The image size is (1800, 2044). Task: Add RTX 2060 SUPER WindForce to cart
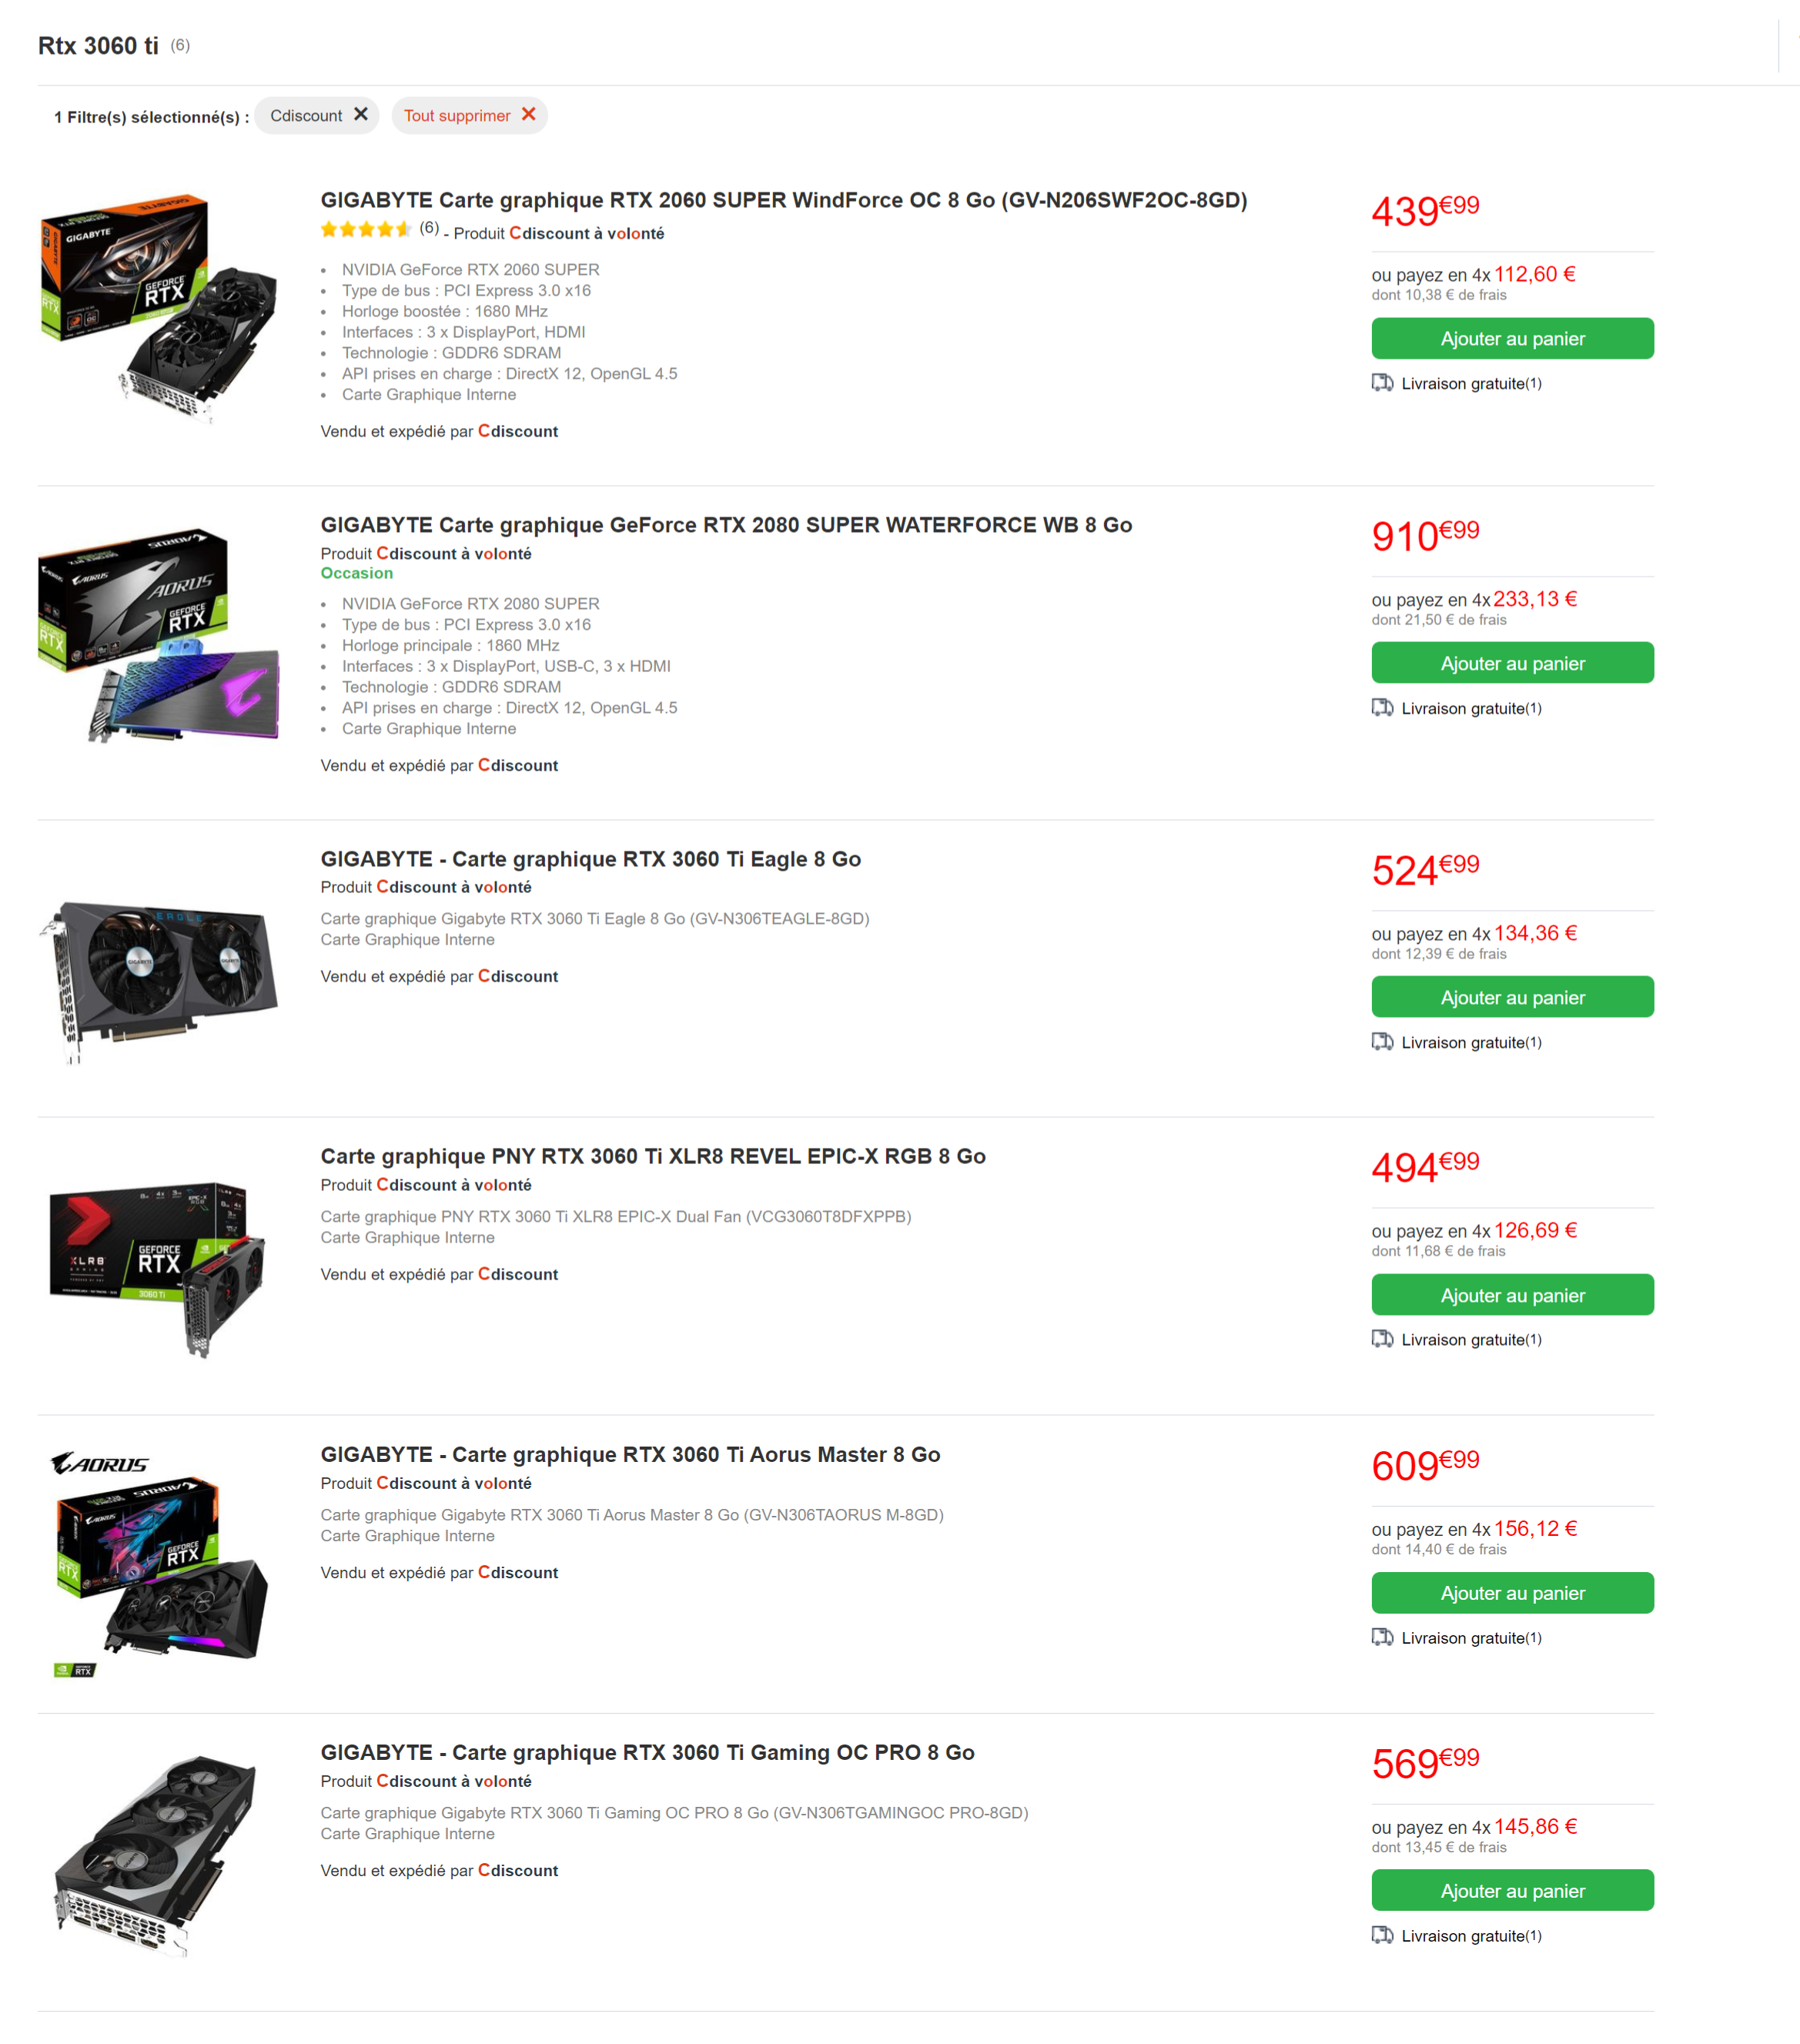tap(1511, 339)
